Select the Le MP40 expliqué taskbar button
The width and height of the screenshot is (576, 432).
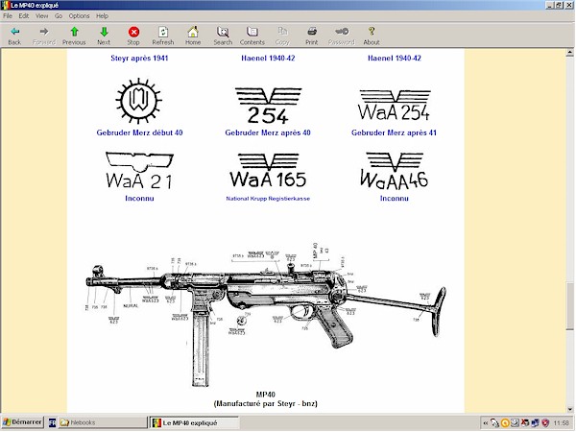tap(194, 422)
